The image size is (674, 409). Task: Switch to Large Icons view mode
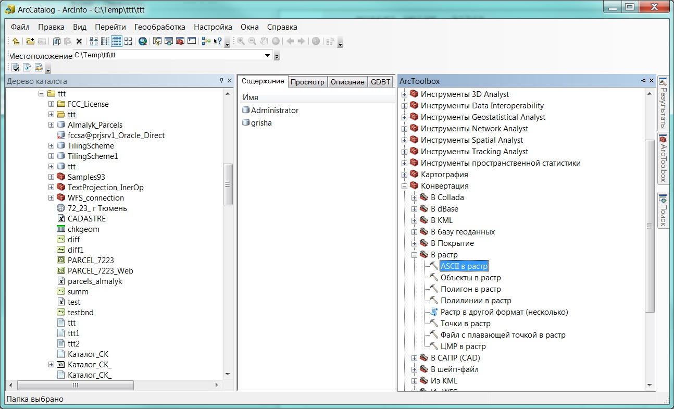coord(94,41)
